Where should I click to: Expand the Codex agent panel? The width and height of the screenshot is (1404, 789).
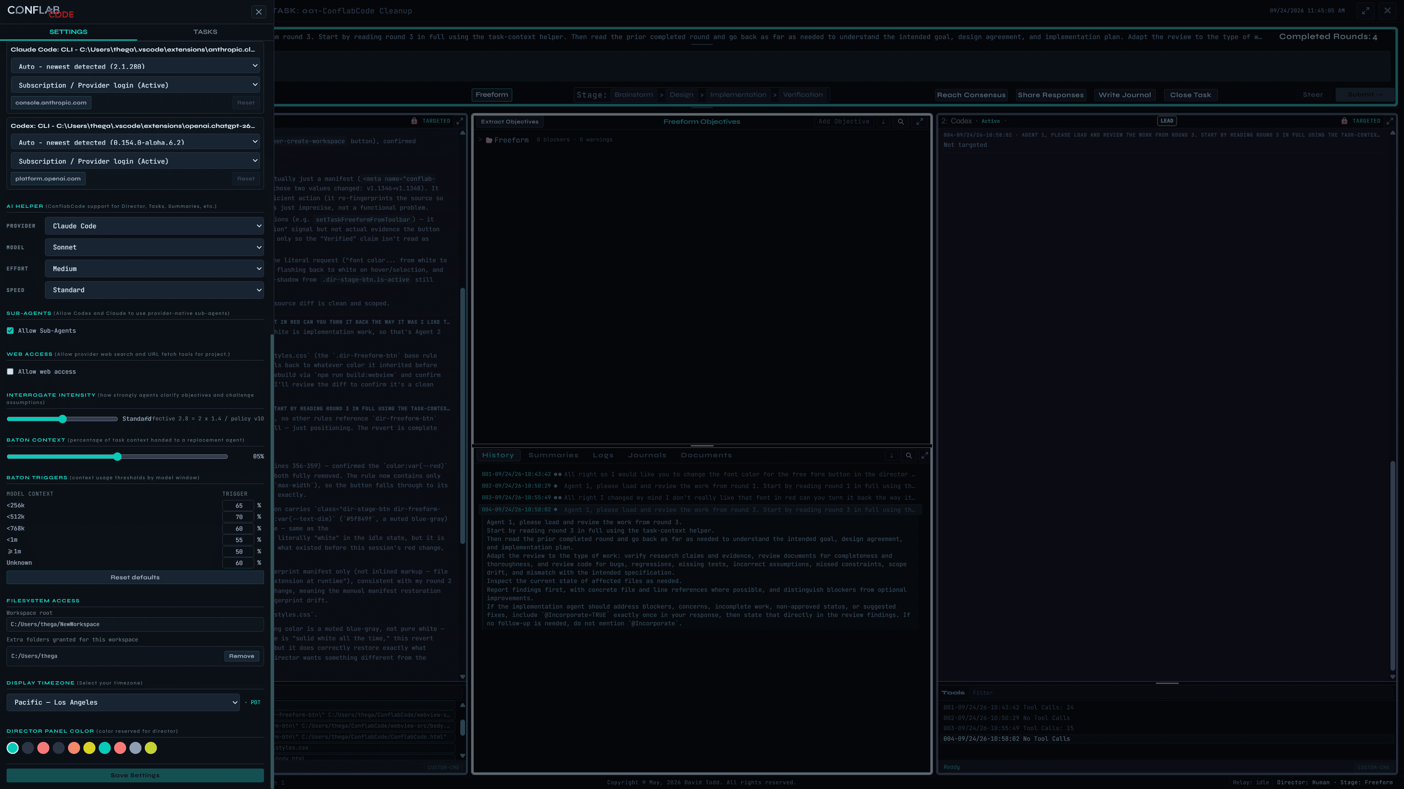(1389, 121)
